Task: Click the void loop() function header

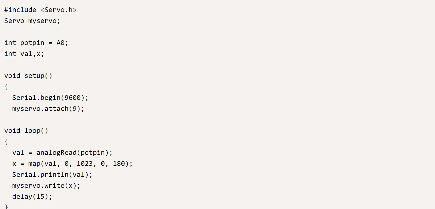Action: pyautogui.click(x=26, y=131)
